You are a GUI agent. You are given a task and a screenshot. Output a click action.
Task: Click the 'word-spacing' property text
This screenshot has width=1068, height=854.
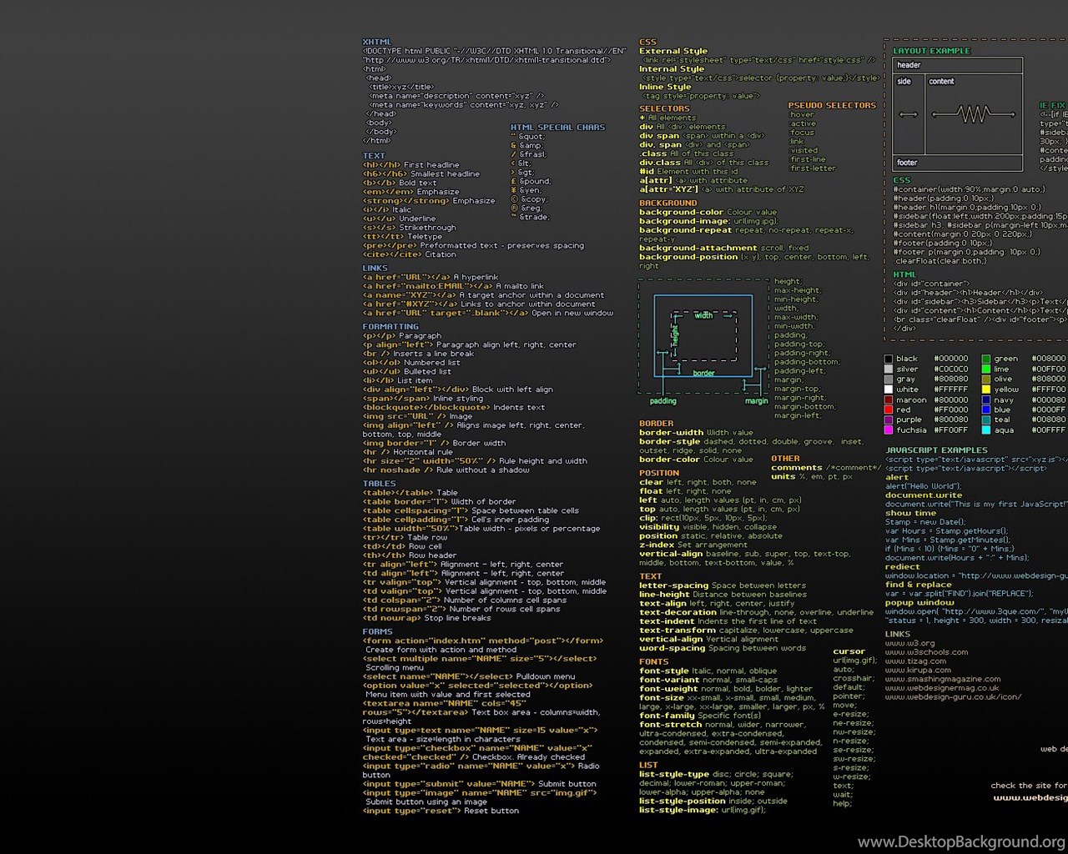tap(673, 649)
